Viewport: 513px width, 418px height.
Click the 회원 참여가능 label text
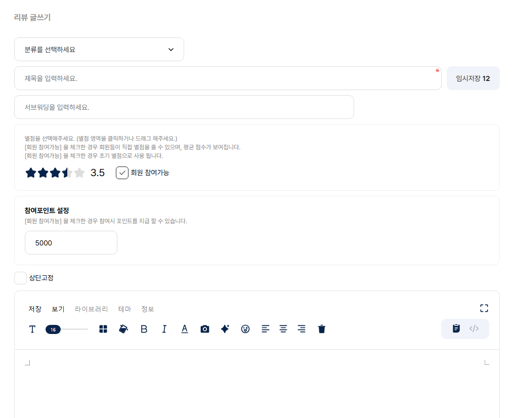(150, 173)
